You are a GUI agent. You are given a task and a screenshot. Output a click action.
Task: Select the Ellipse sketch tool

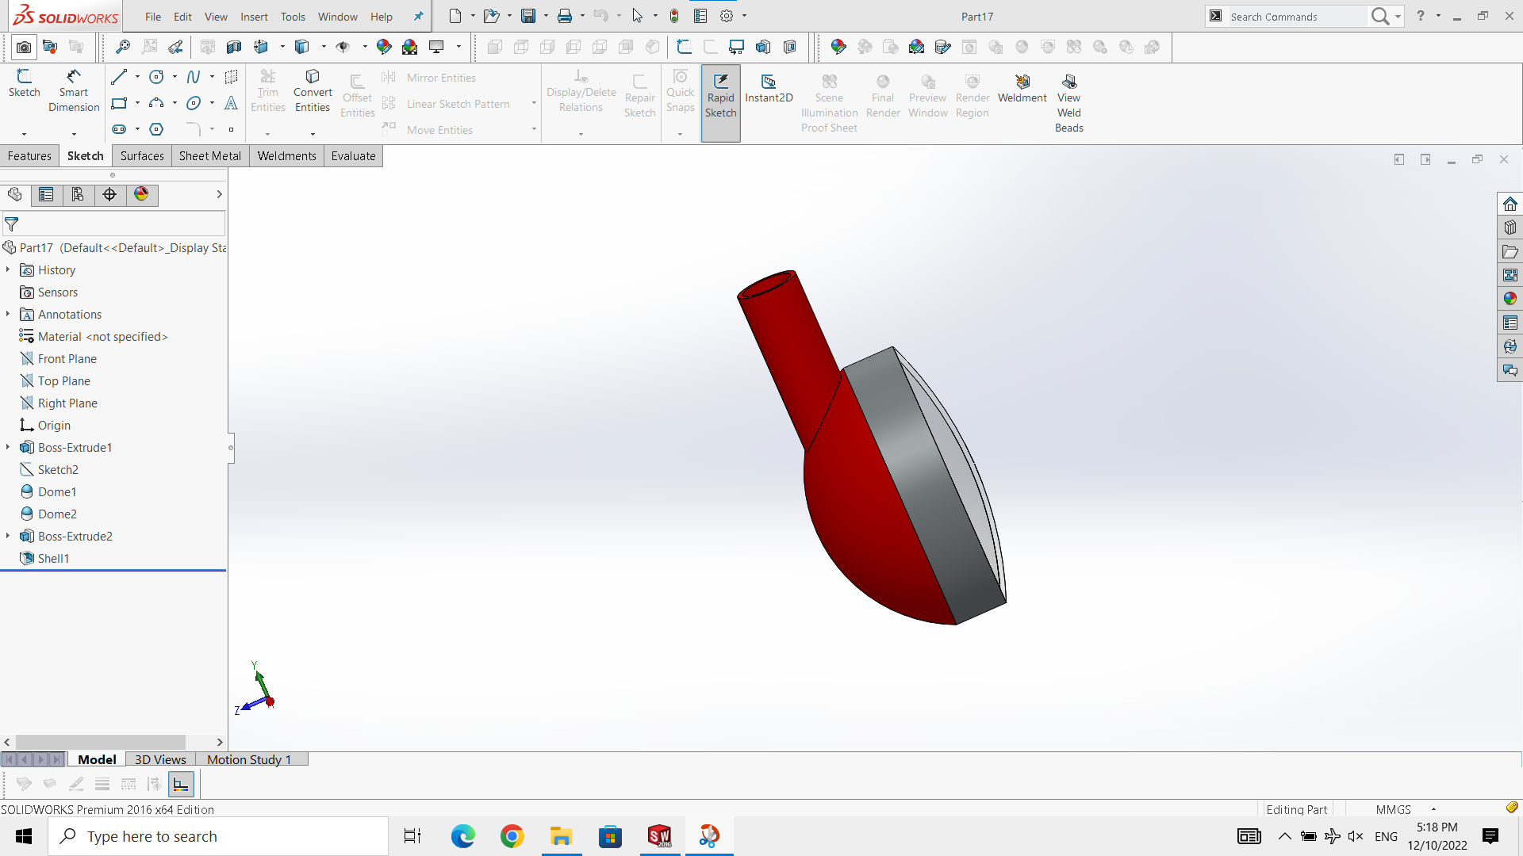pos(194,103)
